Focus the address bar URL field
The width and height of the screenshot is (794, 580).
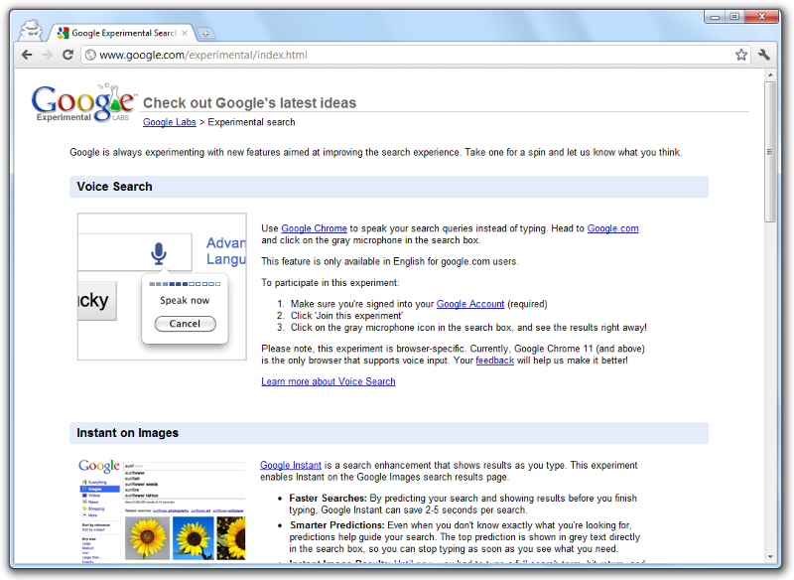coord(415,55)
